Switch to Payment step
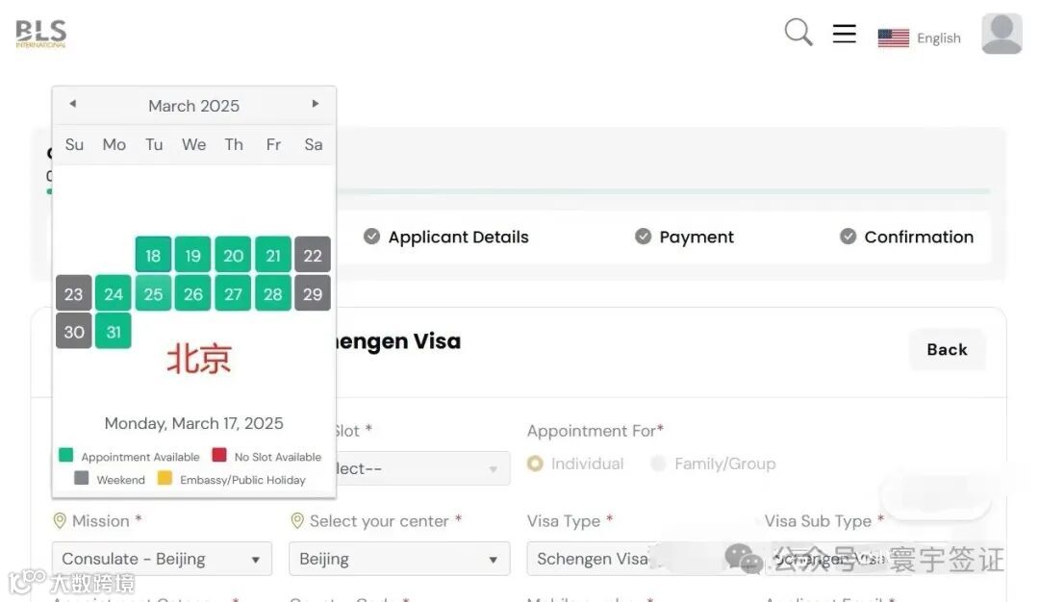 pos(697,238)
